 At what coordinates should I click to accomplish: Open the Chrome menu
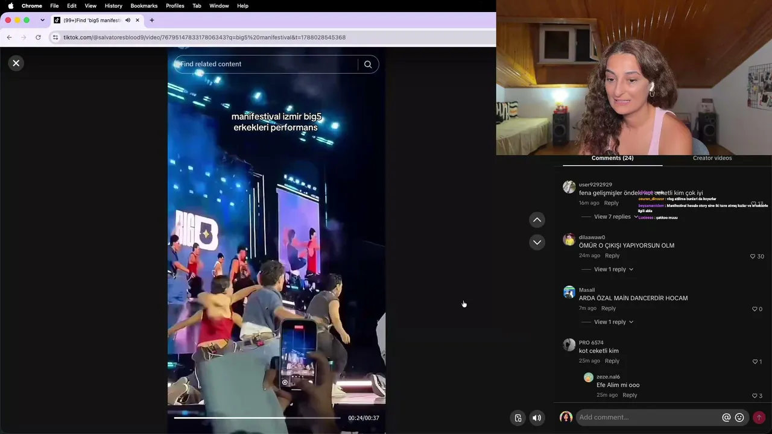tap(32, 5)
